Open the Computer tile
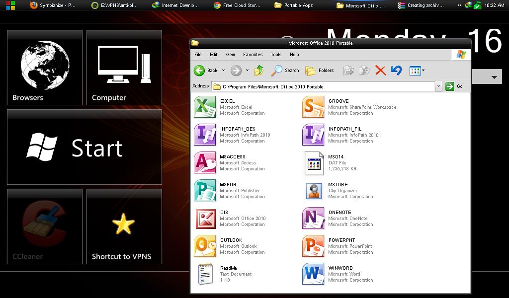 (124, 68)
